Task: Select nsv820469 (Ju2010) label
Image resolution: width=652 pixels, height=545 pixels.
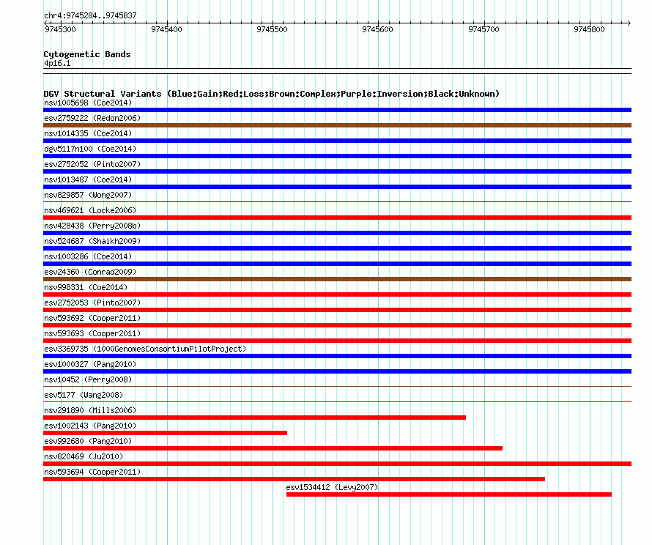Action: 84,456
